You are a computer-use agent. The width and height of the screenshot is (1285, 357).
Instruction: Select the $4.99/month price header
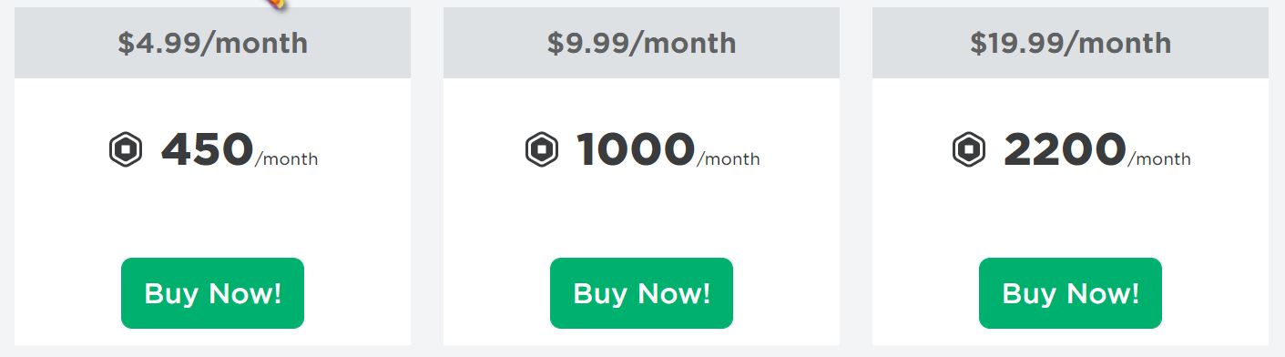212,43
